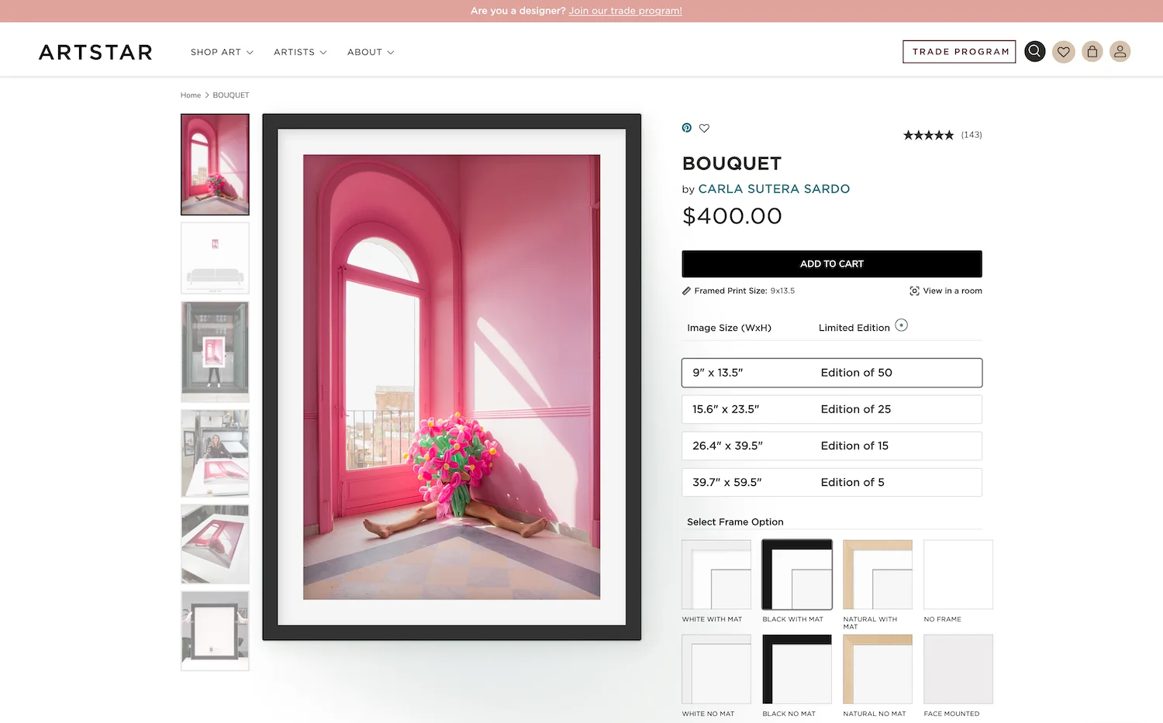
Task: Select the 26.4" x 39.5" Edition of 15
Action: pyautogui.click(x=831, y=446)
